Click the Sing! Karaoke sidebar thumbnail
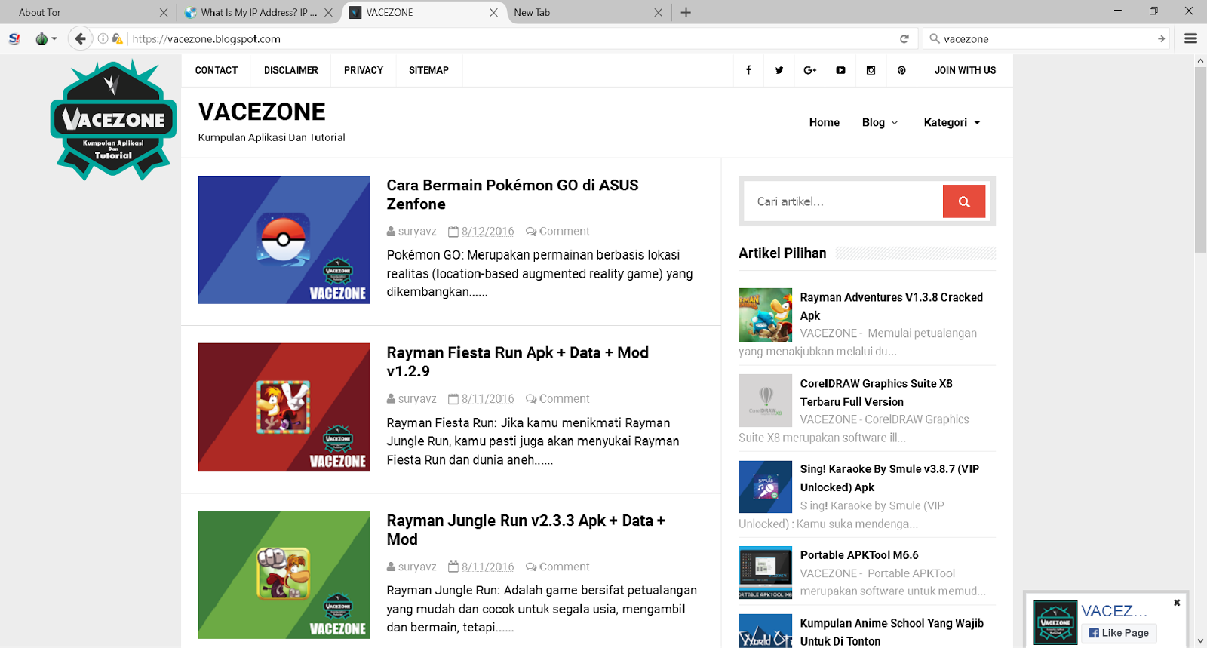Viewport: 1207px width, 648px height. coord(765,487)
